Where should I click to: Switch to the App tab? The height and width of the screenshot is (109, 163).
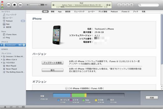(x=60, y=12)
